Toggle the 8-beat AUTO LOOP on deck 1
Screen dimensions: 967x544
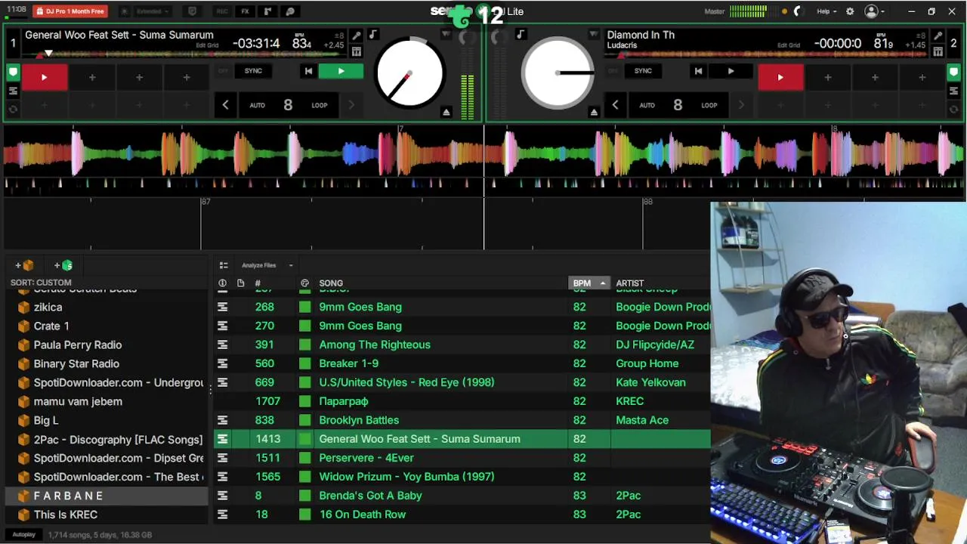pos(288,105)
